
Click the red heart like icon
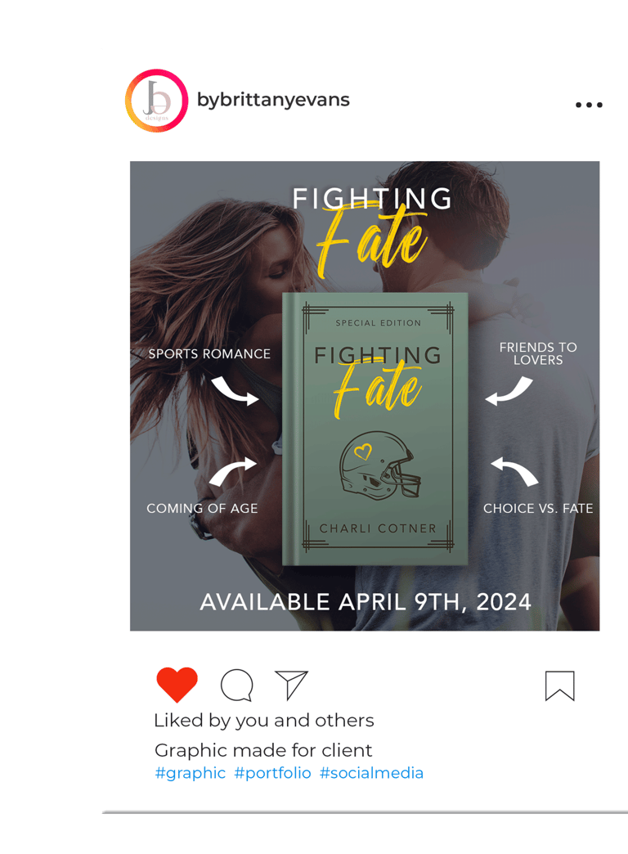click(x=177, y=684)
